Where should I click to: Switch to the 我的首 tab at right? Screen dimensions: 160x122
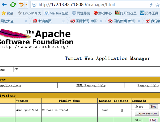pyautogui.click(x=153, y=21)
